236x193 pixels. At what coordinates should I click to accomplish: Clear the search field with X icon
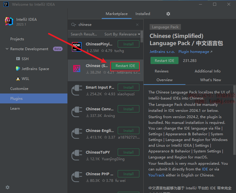tap(138, 25)
